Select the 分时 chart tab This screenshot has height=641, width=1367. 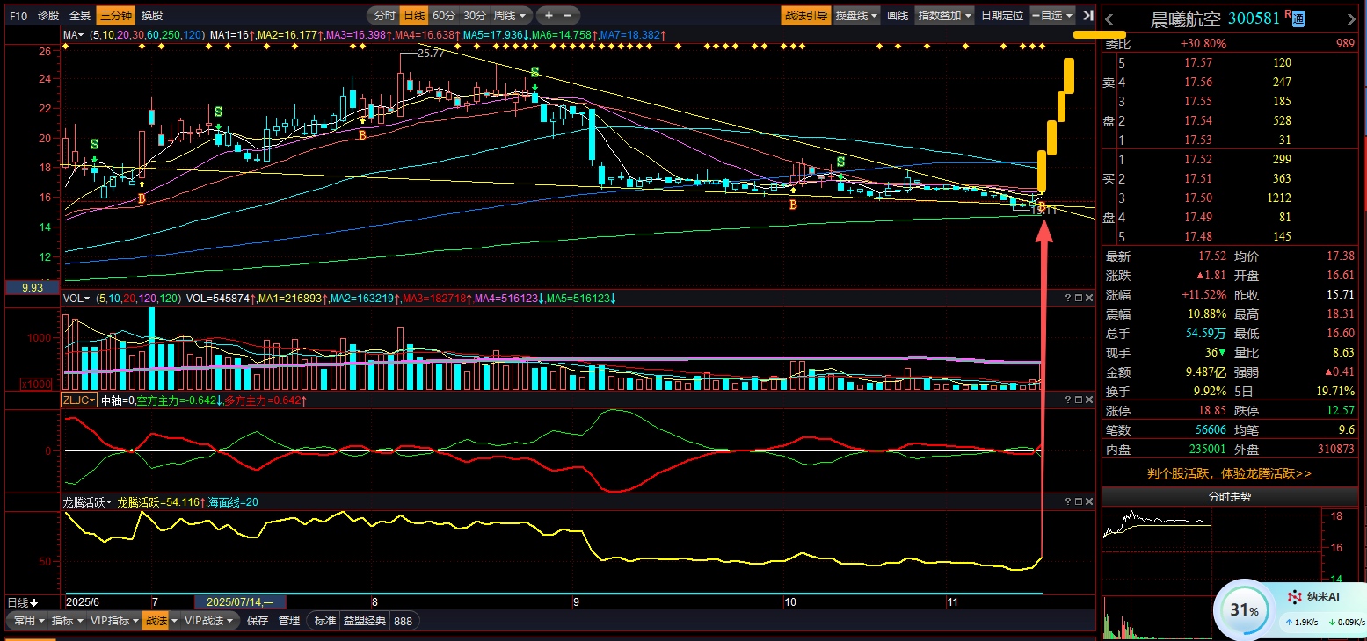coord(384,15)
